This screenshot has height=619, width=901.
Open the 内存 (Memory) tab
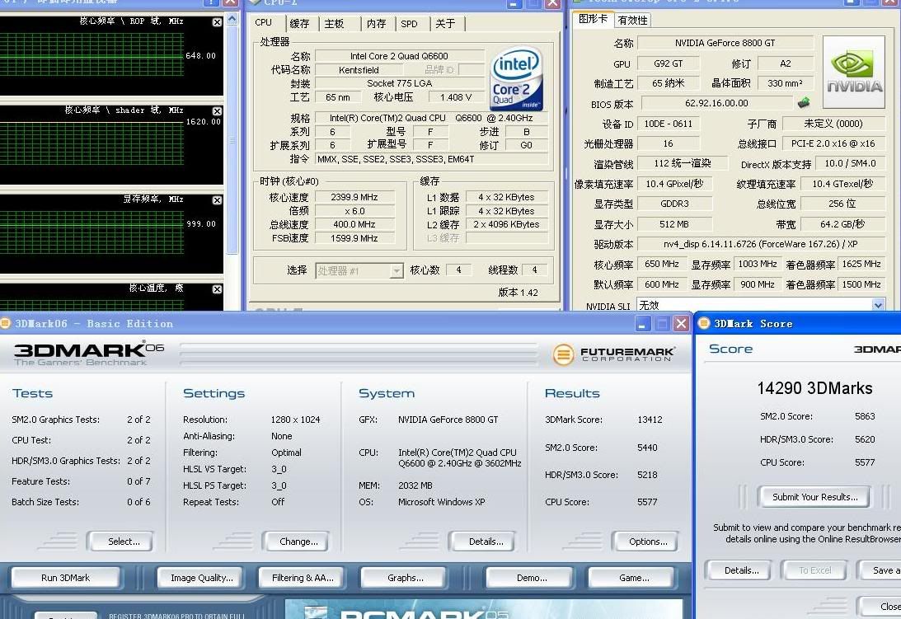376,24
